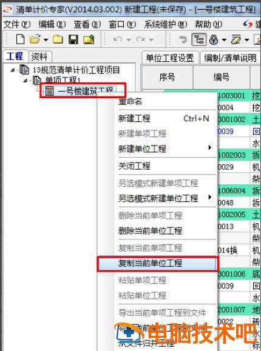Click the table cell ending in 0039 in blue

(x=234, y=131)
